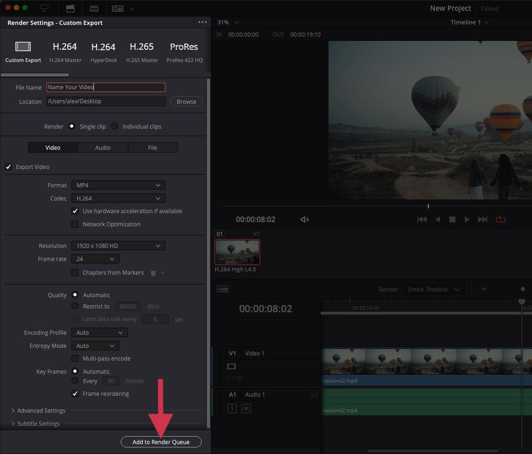
Task: Jump to the first frame
Action: (422, 219)
